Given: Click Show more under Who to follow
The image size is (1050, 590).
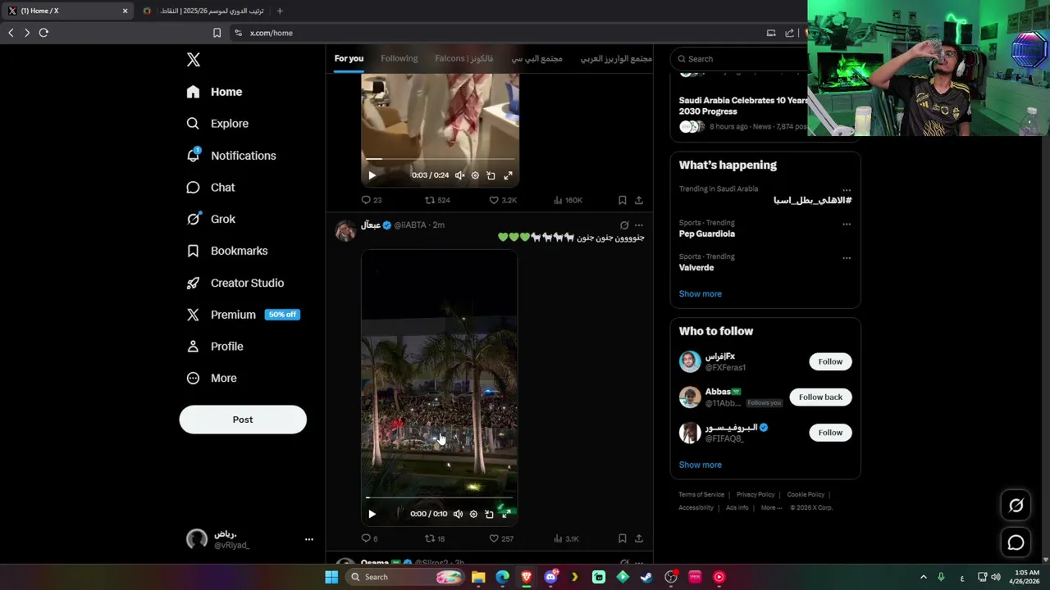Looking at the screenshot, I should pyautogui.click(x=701, y=465).
